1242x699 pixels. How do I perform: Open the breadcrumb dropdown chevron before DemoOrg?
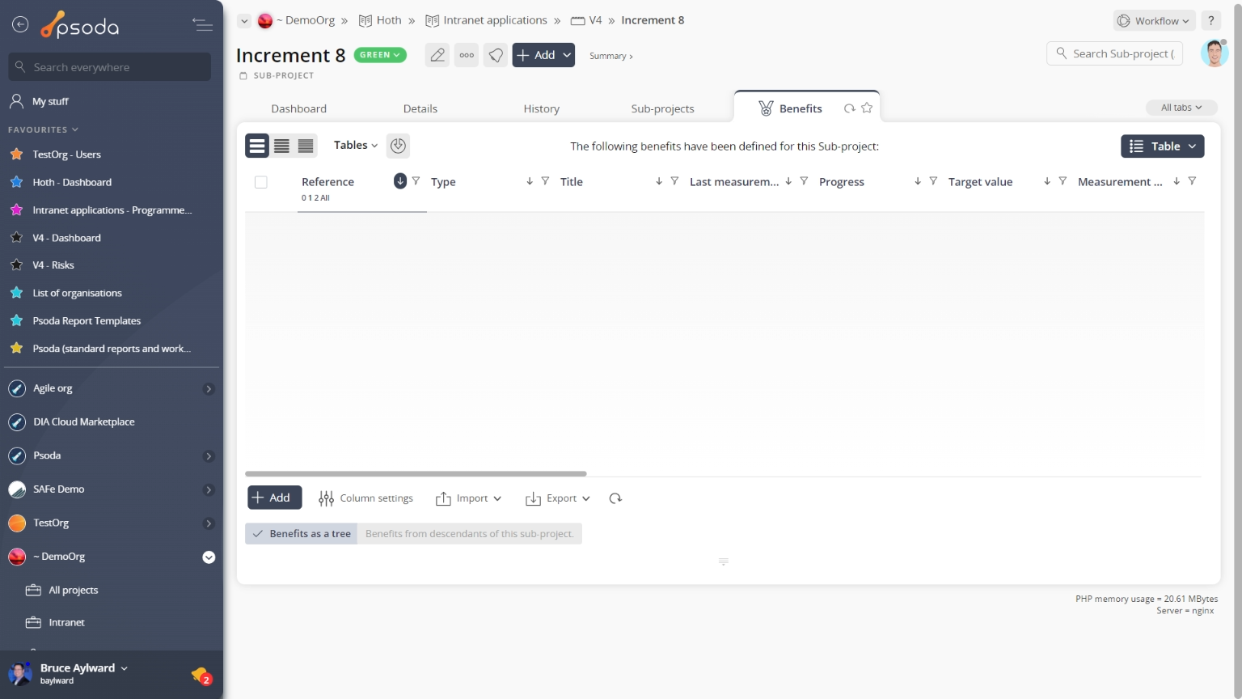pyautogui.click(x=244, y=21)
